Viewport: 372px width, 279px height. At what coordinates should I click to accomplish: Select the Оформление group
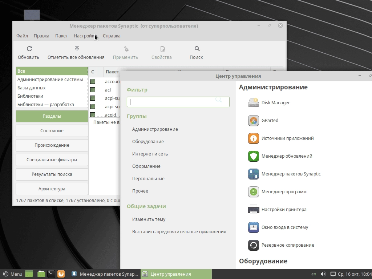coord(146,166)
